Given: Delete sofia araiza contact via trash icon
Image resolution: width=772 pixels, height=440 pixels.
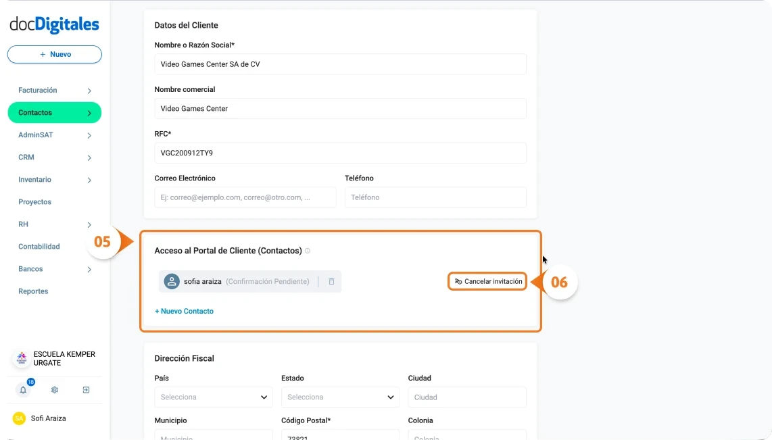Looking at the screenshot, I should pyautogui.click(x=331, y=281).
